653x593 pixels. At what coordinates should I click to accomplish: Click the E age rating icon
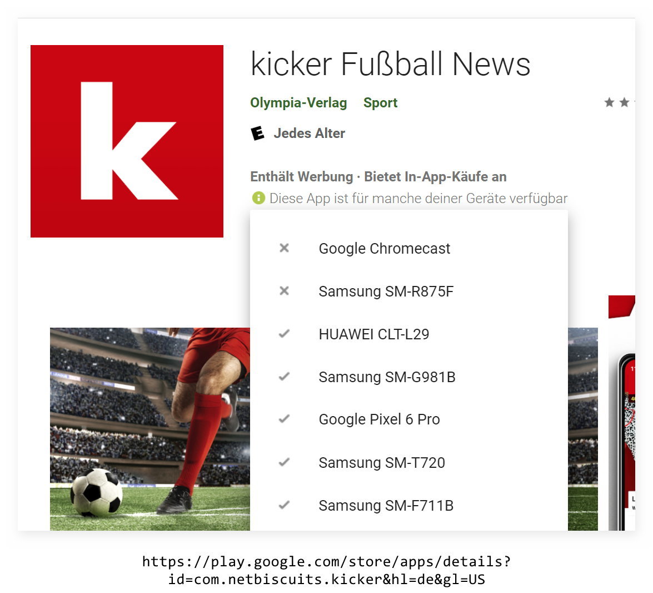(257, 134)
